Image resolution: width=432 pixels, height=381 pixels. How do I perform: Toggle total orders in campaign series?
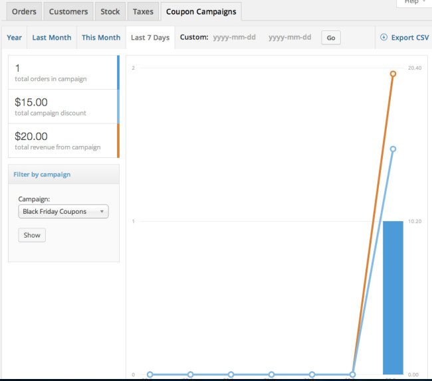coord(63,72)
